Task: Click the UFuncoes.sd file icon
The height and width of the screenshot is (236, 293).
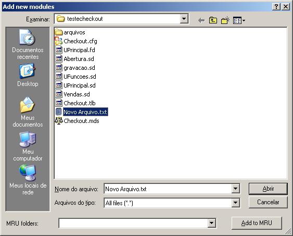Action: (x=59, y=77)
